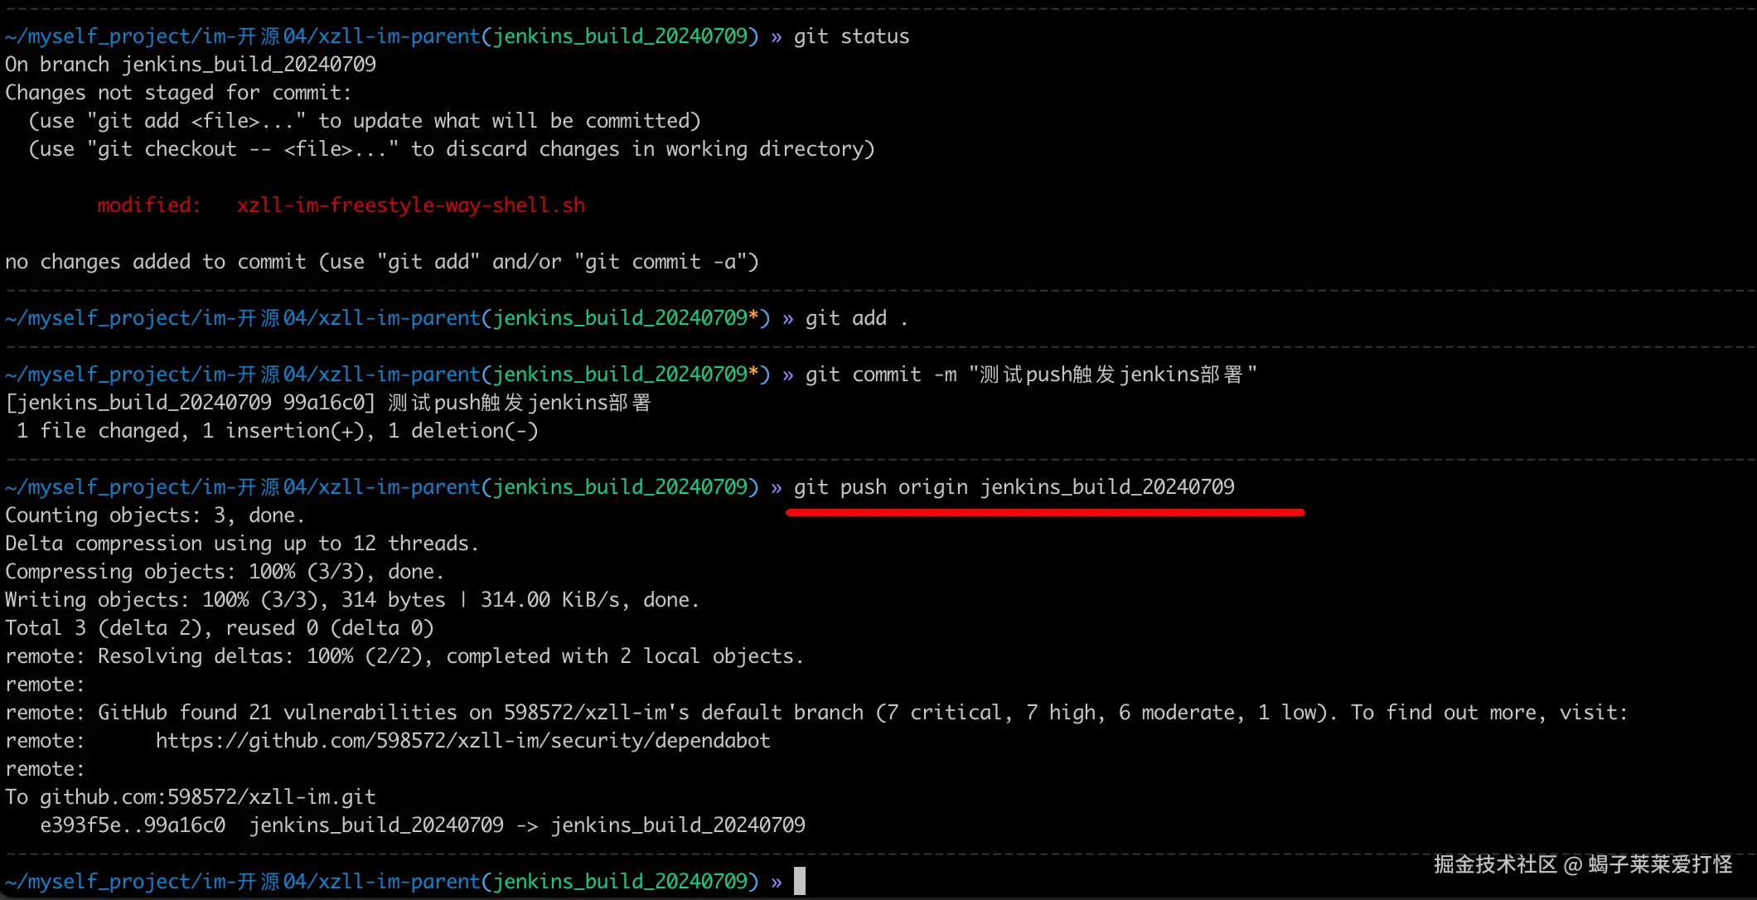1757x900 pixels.
Task: Click the red modified file name xzll-im-freestyle-way-shell.sh
Action: tap(411, 206)
